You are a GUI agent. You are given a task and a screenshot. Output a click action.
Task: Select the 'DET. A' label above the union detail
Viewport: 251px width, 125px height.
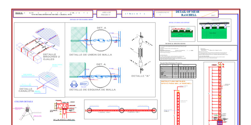point(101,28)
